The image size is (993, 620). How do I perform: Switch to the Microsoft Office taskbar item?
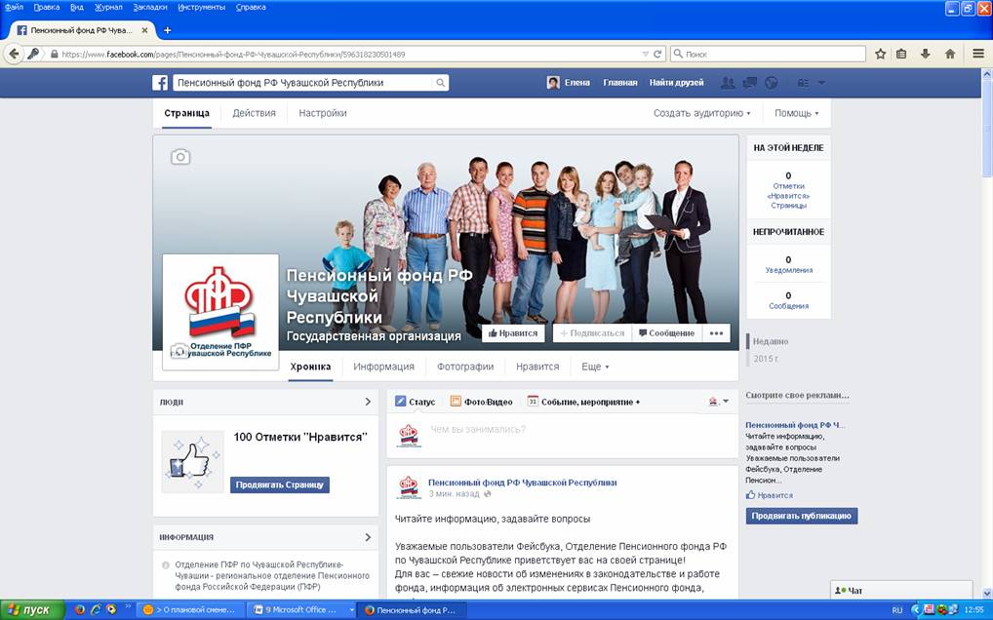[x=302, y=610]
